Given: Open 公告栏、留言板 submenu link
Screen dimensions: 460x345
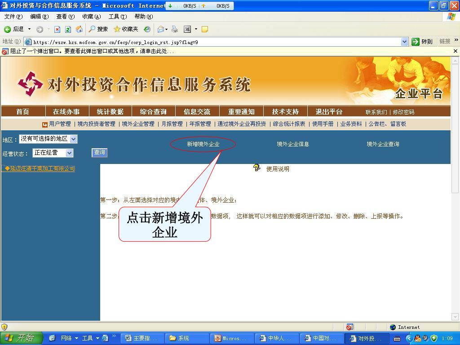Looking at the screenshot, I should pos(387,124).
